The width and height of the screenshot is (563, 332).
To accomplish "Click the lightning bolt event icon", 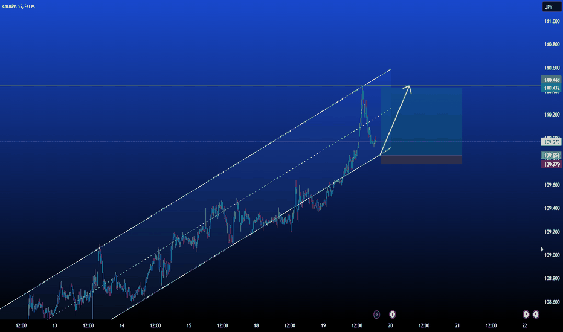I will click(x=376, y=314).
